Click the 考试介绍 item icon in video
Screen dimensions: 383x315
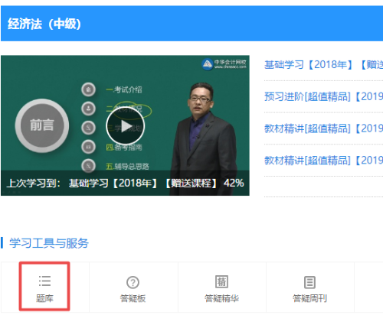tap(88, 89)
